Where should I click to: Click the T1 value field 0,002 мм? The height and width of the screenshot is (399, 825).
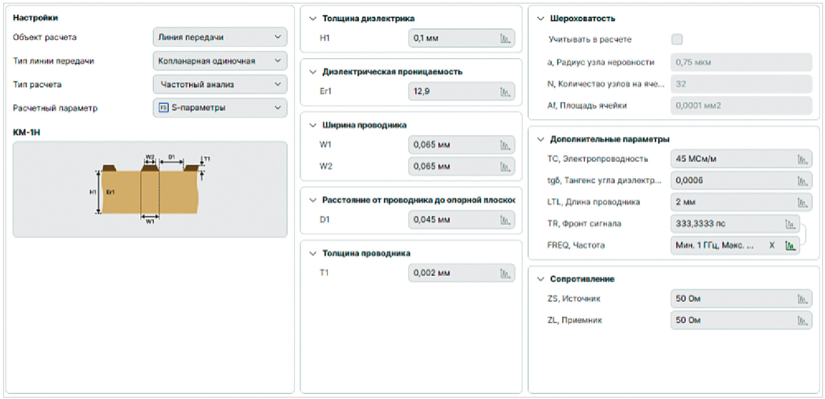click(x=461, y=273)
